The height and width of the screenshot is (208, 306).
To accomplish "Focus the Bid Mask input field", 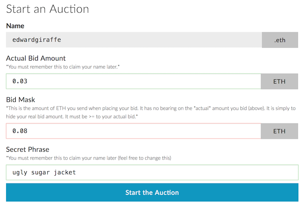I will pyautogui.click(x=134, y=131).
